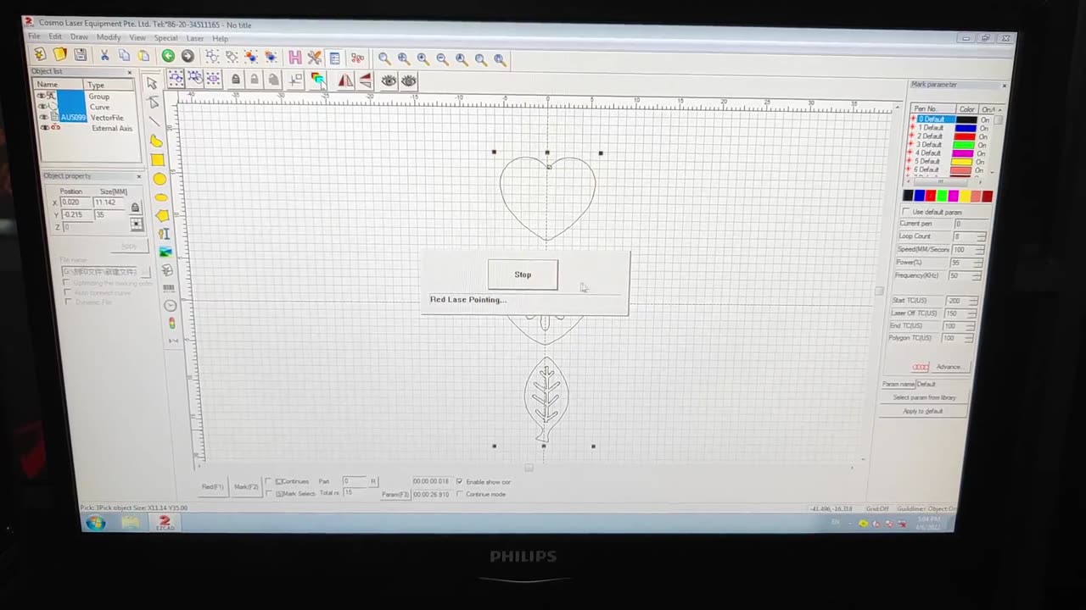
Task: Select the Node edit tool
Action: point(154,103)
